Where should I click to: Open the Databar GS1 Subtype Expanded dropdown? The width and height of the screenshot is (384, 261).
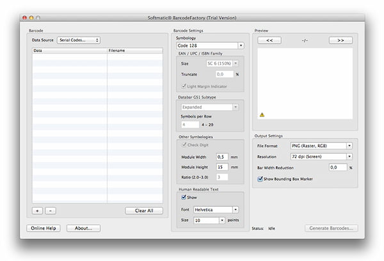[210, 107]
